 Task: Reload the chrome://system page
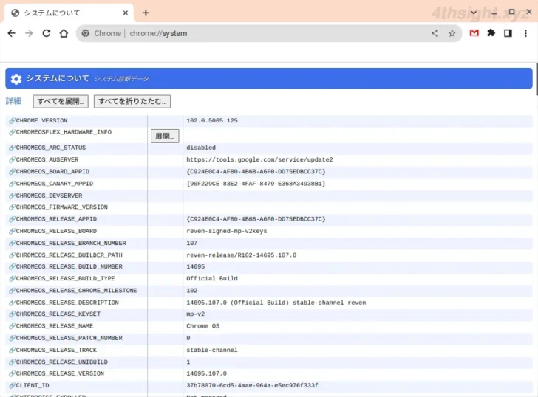(x=47, y=33)
